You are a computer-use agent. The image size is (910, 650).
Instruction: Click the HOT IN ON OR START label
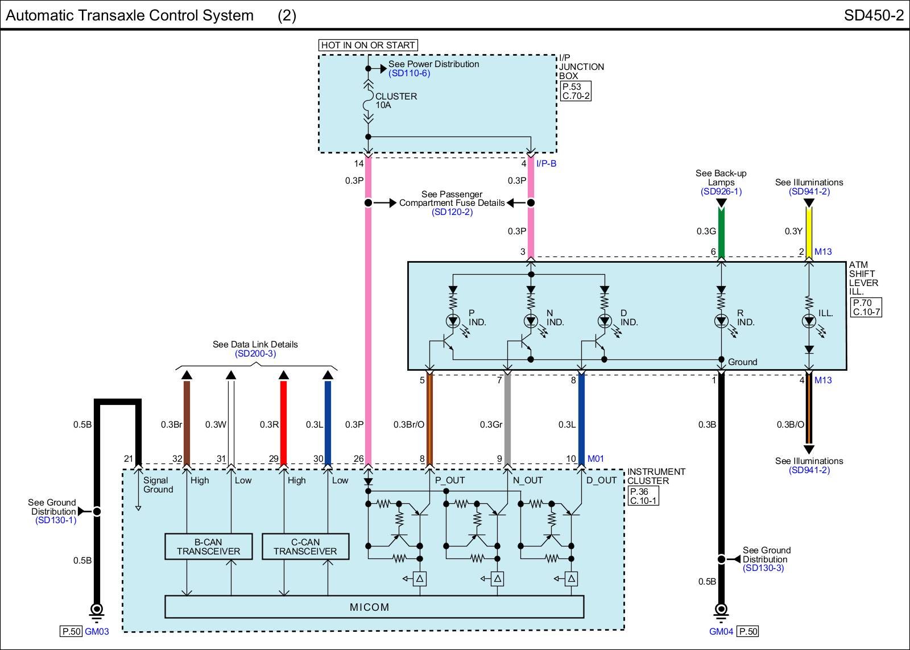point(368,45)
